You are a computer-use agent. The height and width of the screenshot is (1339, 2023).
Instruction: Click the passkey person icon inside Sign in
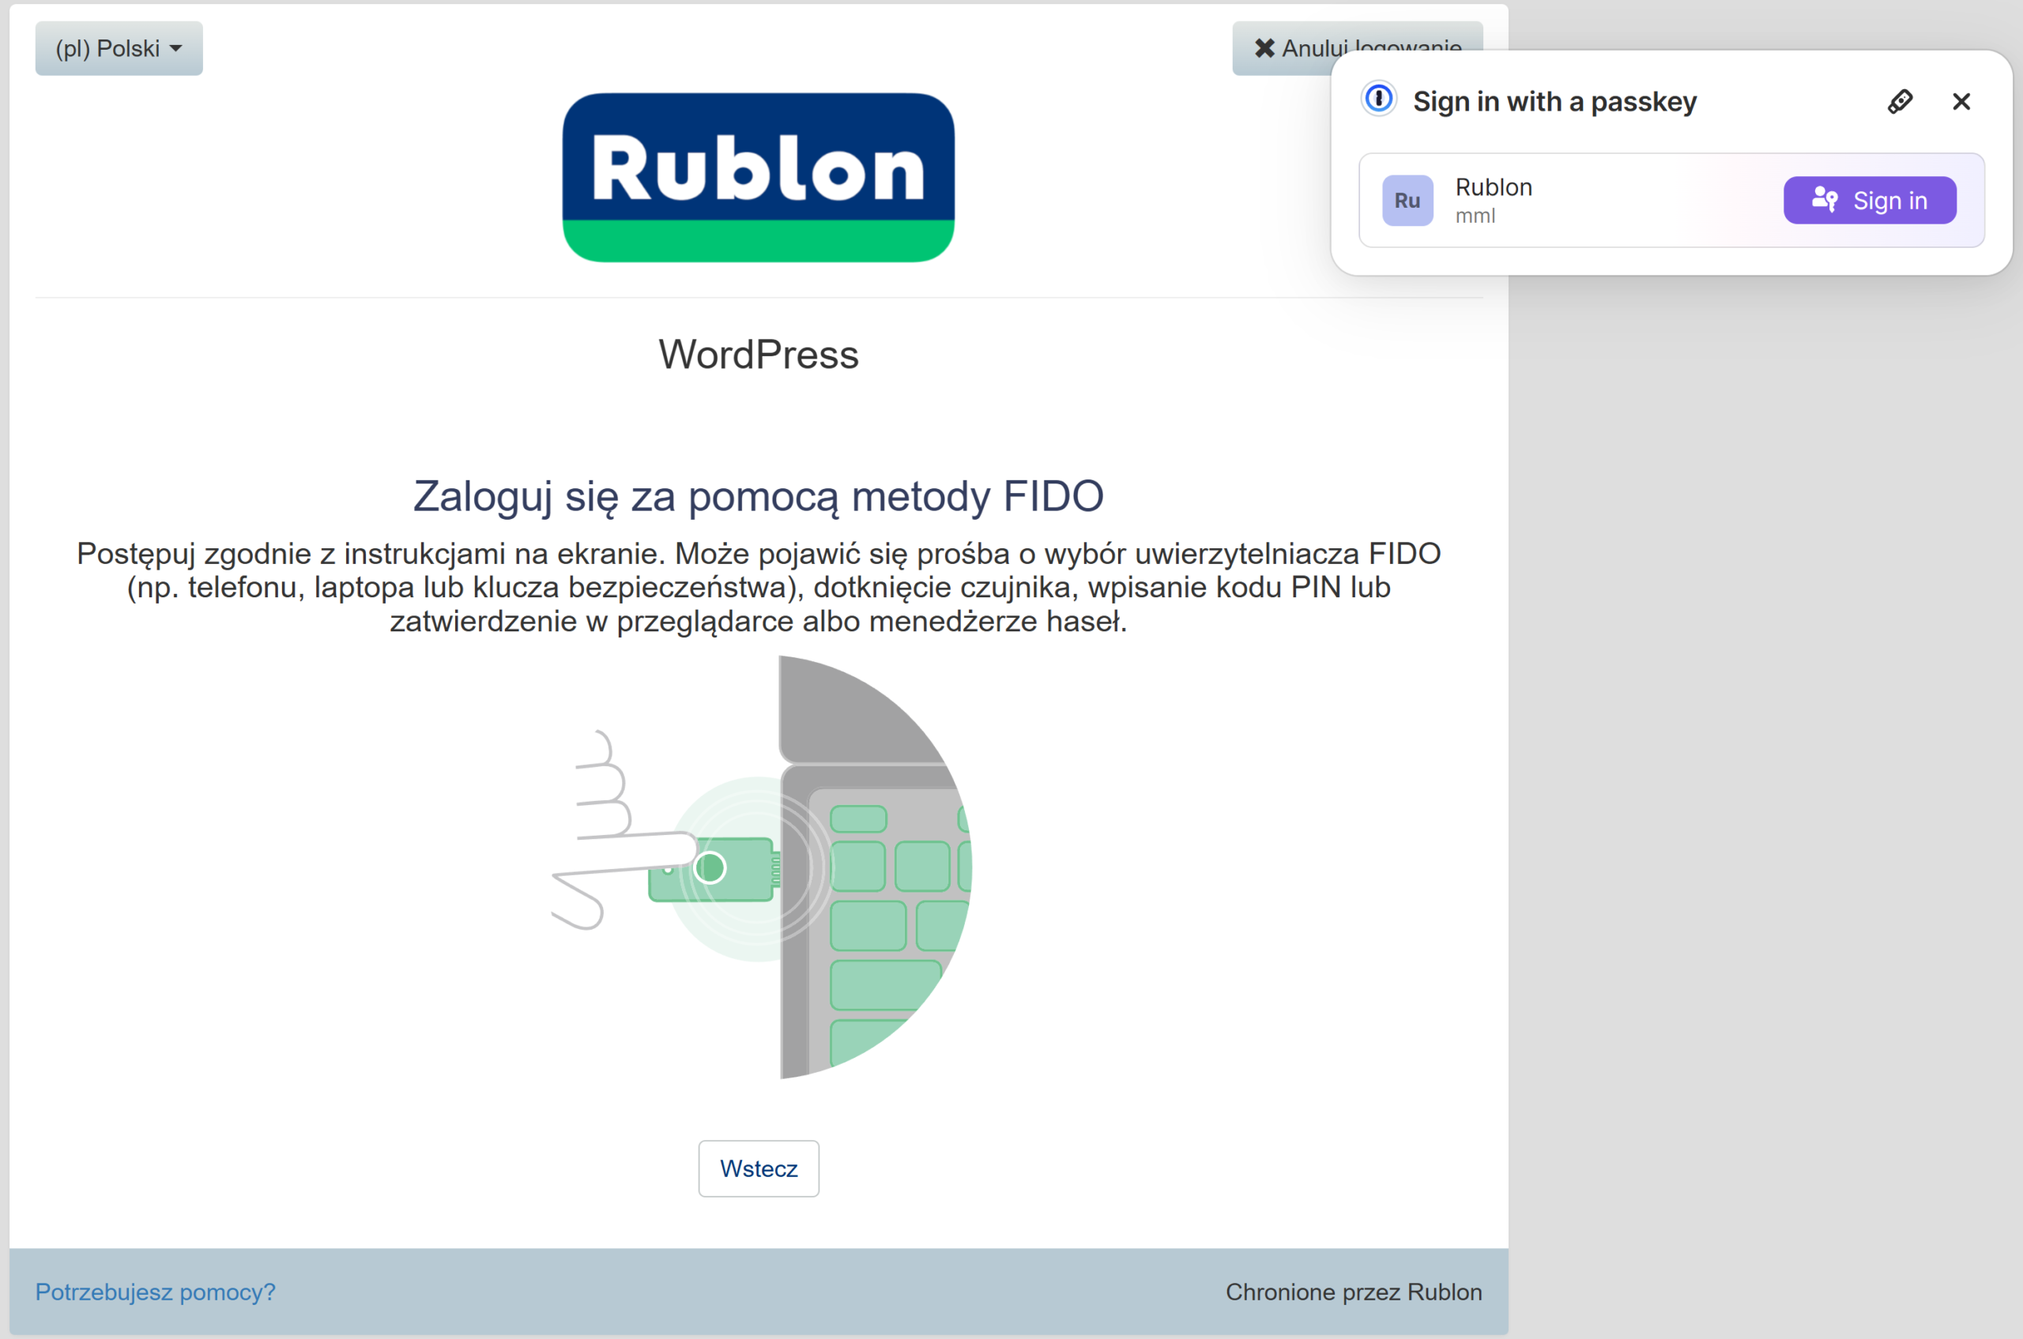click(x=1824, y=200)
